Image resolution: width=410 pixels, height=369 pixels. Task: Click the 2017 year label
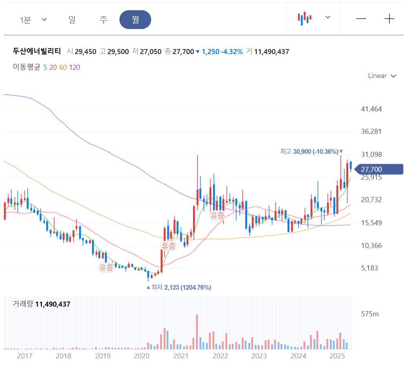pyautogui.click(x=25, y=356)
